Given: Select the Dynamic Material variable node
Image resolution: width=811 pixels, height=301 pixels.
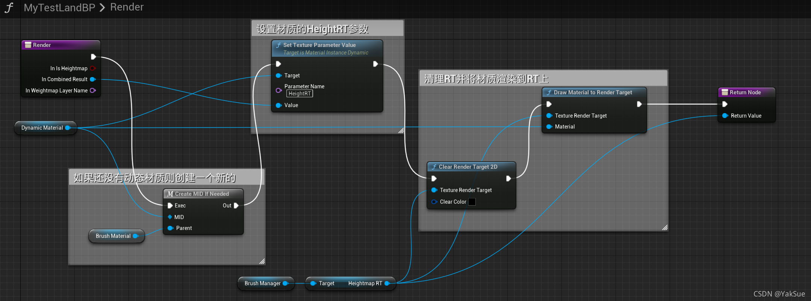Looking at the screenshot, I should 45,128.
